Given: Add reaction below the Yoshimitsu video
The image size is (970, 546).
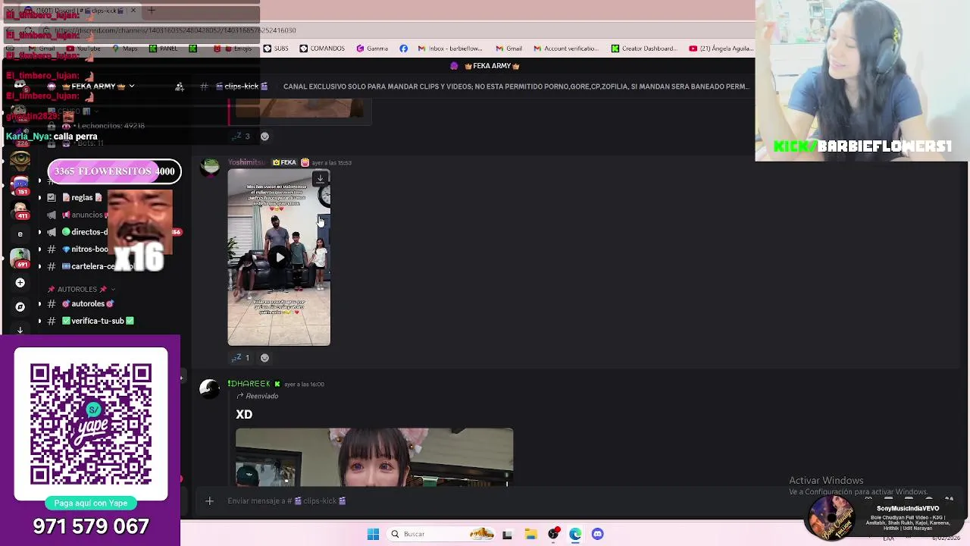Looking at the screenshot, I should (x=264, y=358).
